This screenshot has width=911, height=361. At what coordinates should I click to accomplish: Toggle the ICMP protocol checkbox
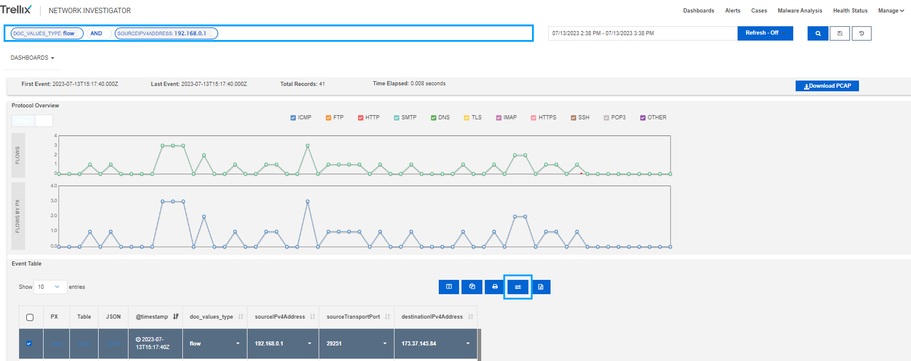point(293,118)
